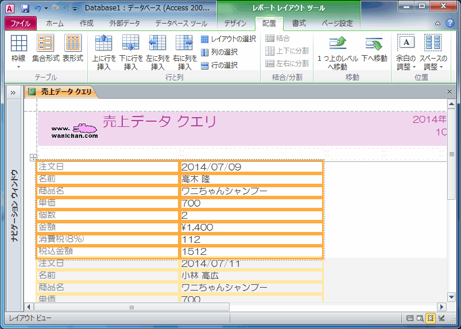Select the 個数 value 2
The image size is (461, 329).
pos(251,215)
